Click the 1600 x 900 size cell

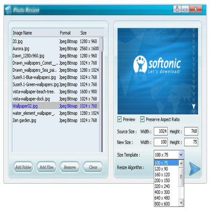click(89, 92)
